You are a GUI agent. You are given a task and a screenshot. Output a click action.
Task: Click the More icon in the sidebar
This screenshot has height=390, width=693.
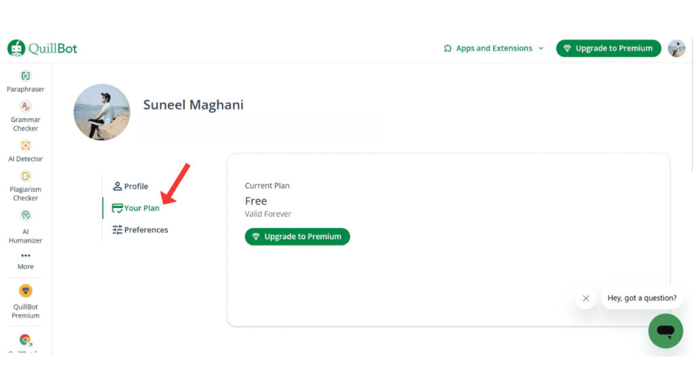coord(25,261)
